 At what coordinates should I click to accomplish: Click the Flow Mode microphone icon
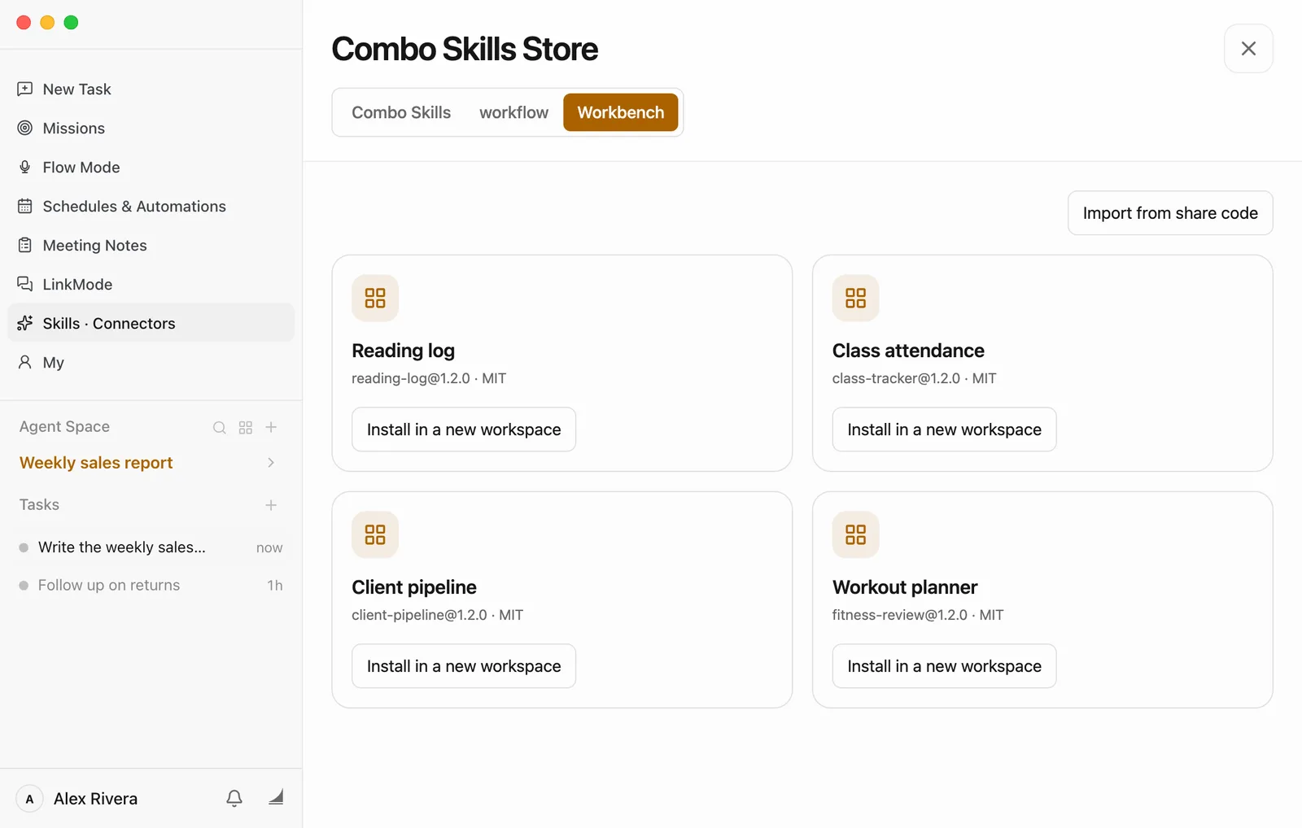coord(25,167)
